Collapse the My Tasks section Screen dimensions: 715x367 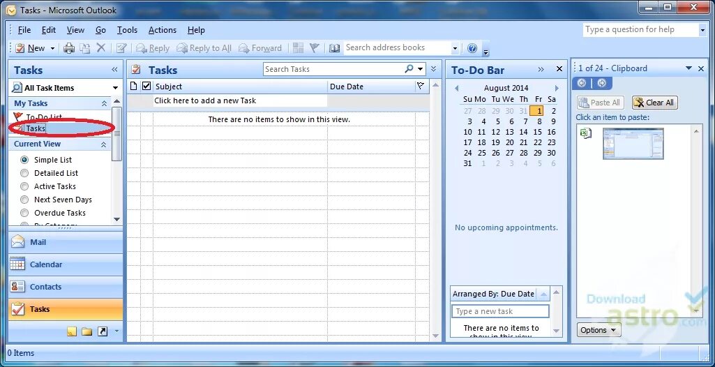point(104,103)
